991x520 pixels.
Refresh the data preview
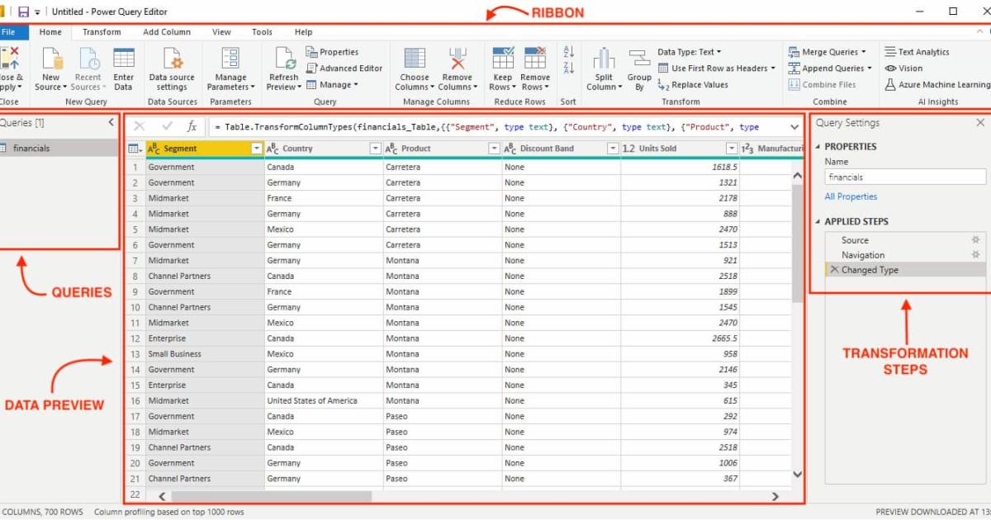point(282,68)
